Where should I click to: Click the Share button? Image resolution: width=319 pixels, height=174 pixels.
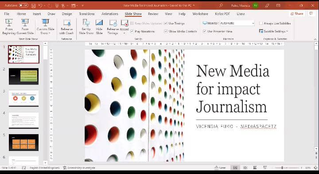(x=297, y=14)
